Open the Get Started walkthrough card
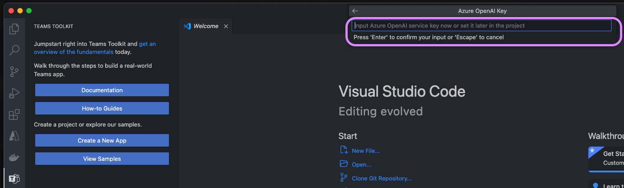624x188 pixels. [x=606, y=159]
